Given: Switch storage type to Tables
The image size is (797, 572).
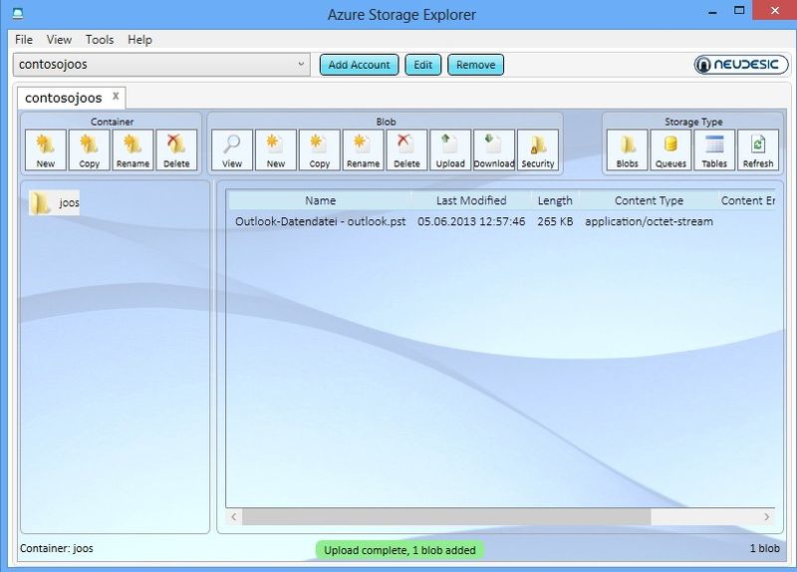Looking at the screenshot, I should tap(714, 150).
